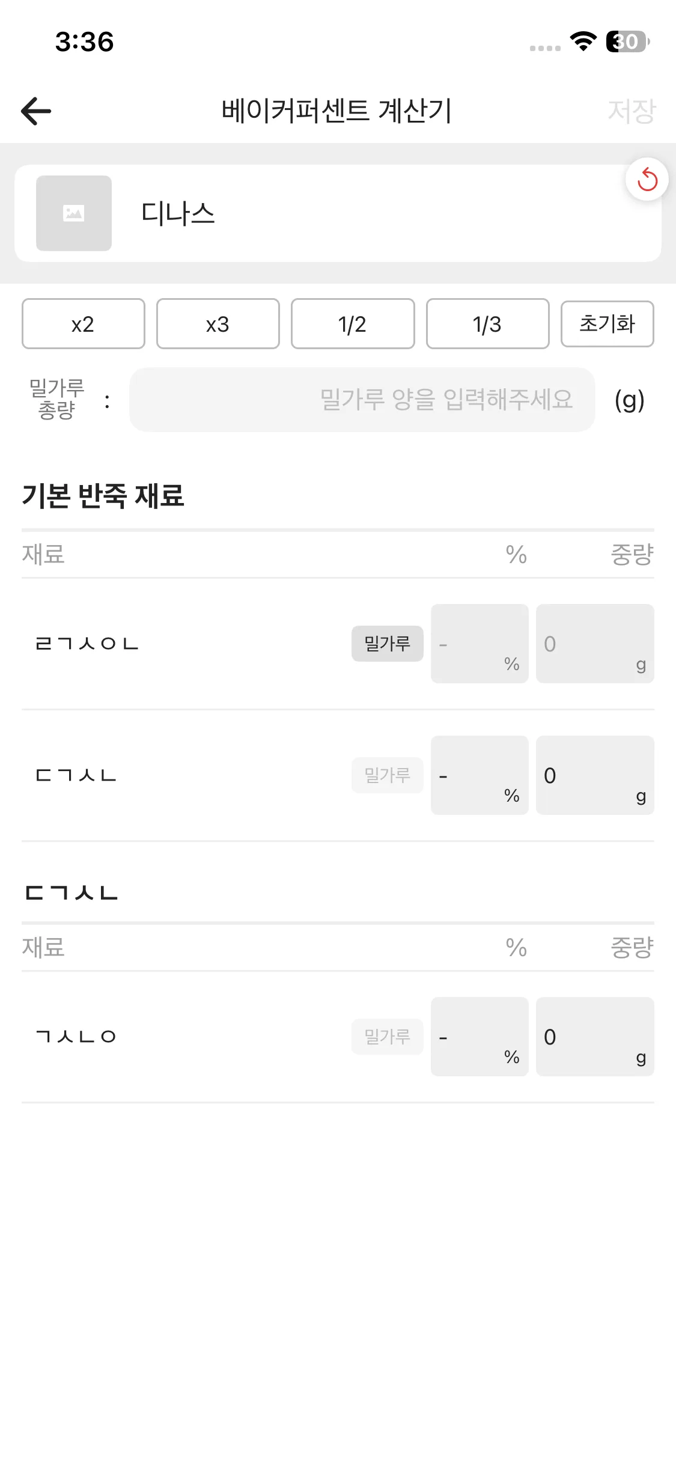This screenshot has width=676, height=1464.
Task: Triple the recipe with x3 button
Action: pos(218,324)
